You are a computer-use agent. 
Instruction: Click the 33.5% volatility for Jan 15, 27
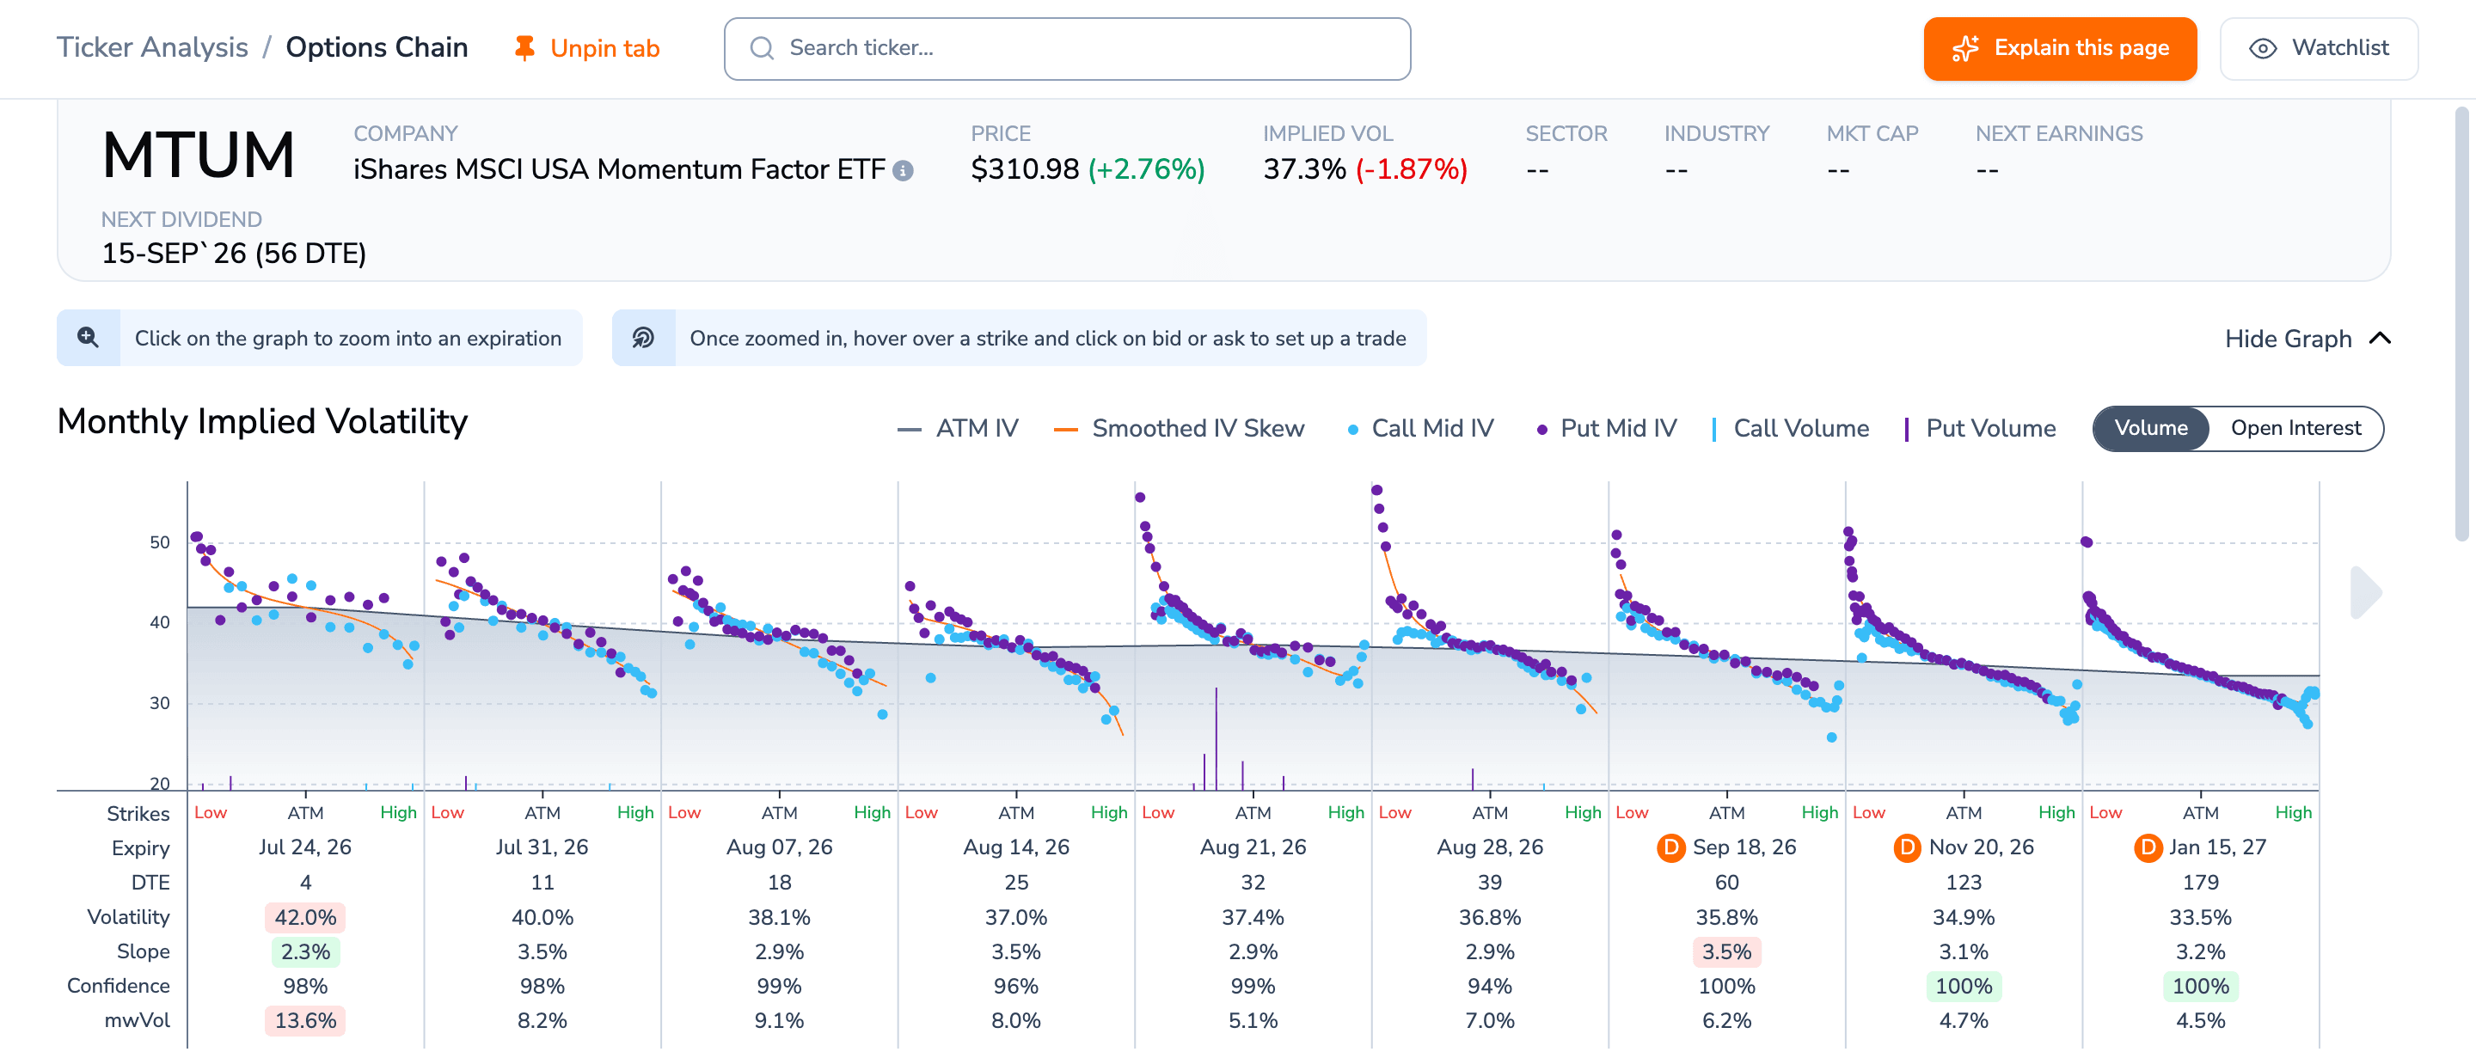tap(2200, 918)
